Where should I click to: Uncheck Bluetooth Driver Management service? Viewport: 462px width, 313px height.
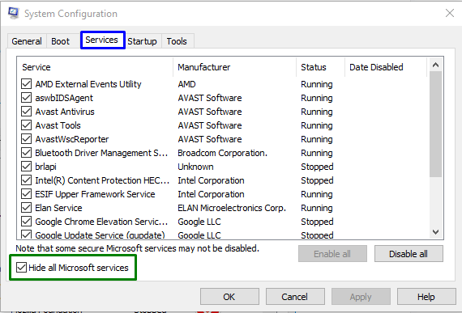pos(26,153)
